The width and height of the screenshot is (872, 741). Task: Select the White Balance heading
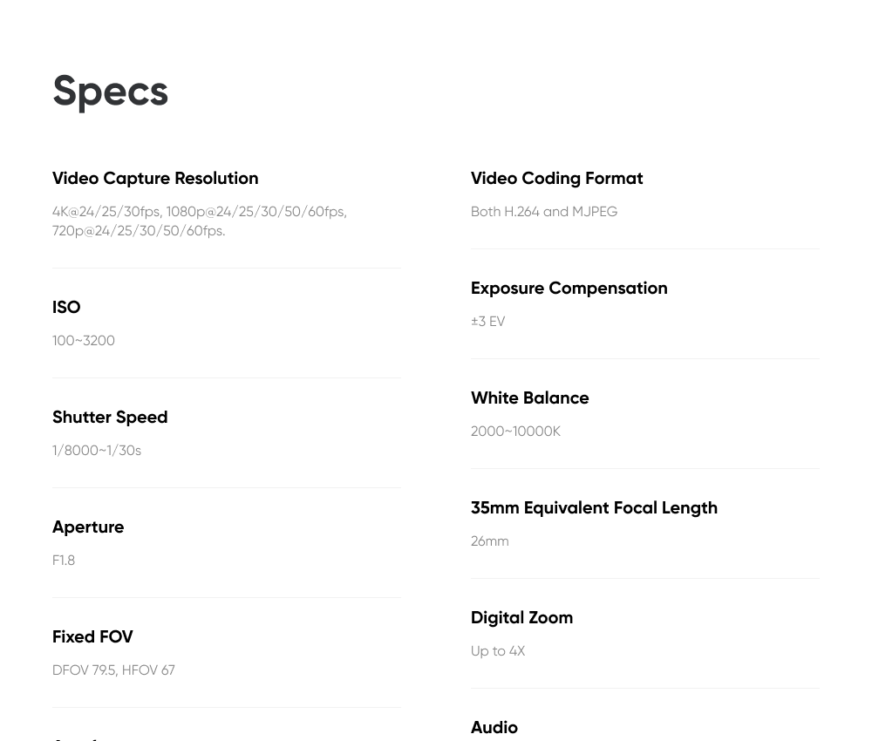(x=530, y=398)
